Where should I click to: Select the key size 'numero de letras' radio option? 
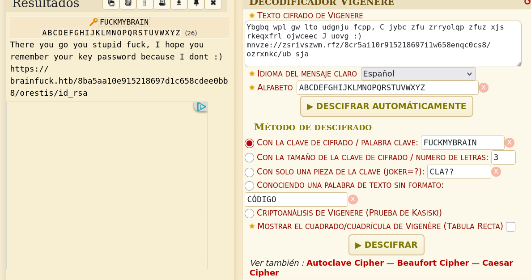point(250,158)
